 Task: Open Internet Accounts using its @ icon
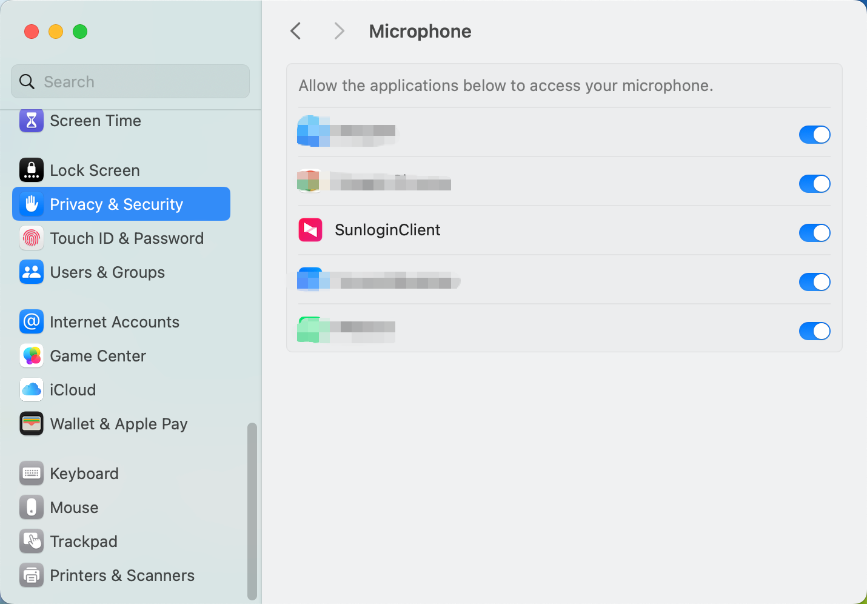(32, 321)
